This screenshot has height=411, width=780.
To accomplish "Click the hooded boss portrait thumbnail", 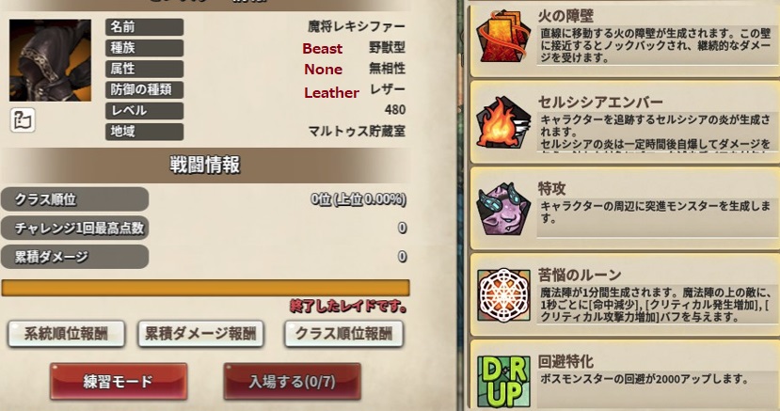I will [x=50, y=60].
